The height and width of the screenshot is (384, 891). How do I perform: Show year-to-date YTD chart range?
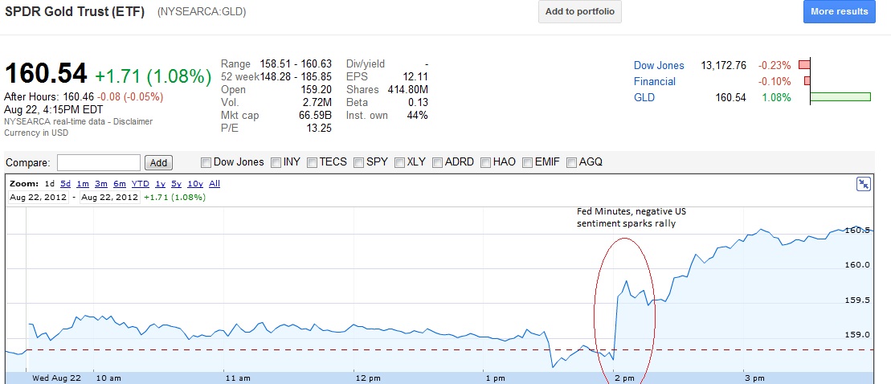click(x=141, y=183)
